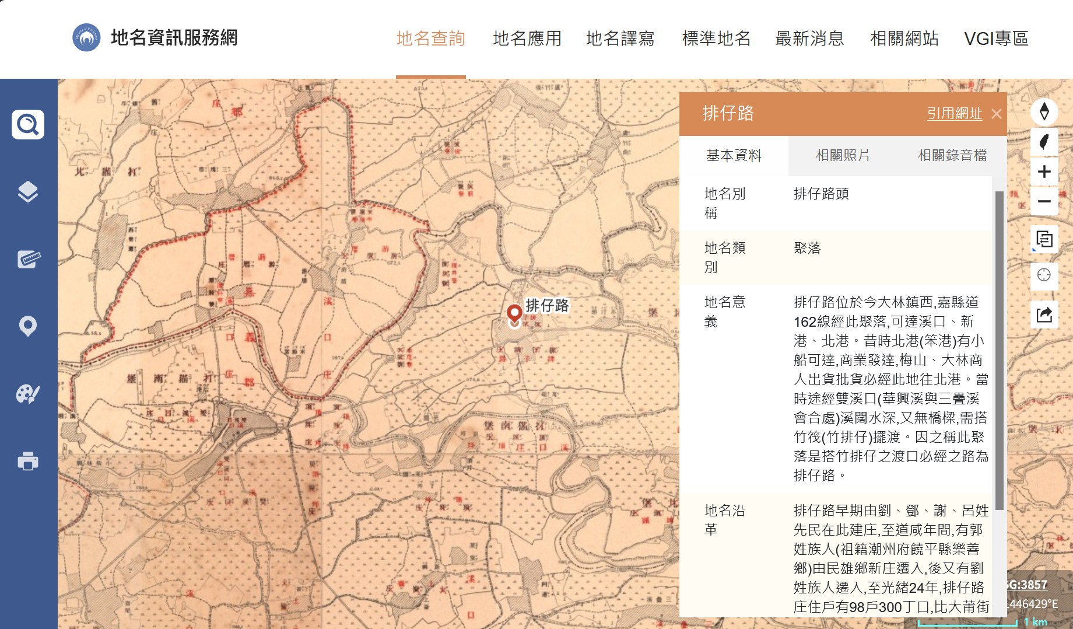The height and width of the screenshot is (629, 1073).
Task: Click the 地名別稱 row label
Action: point(725,203)
